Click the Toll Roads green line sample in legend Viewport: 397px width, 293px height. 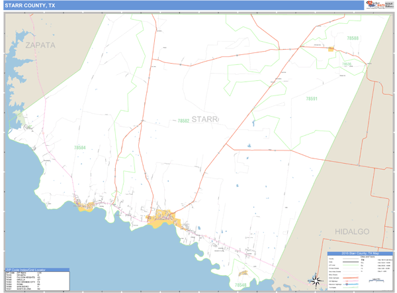click(x=351, y=288)
